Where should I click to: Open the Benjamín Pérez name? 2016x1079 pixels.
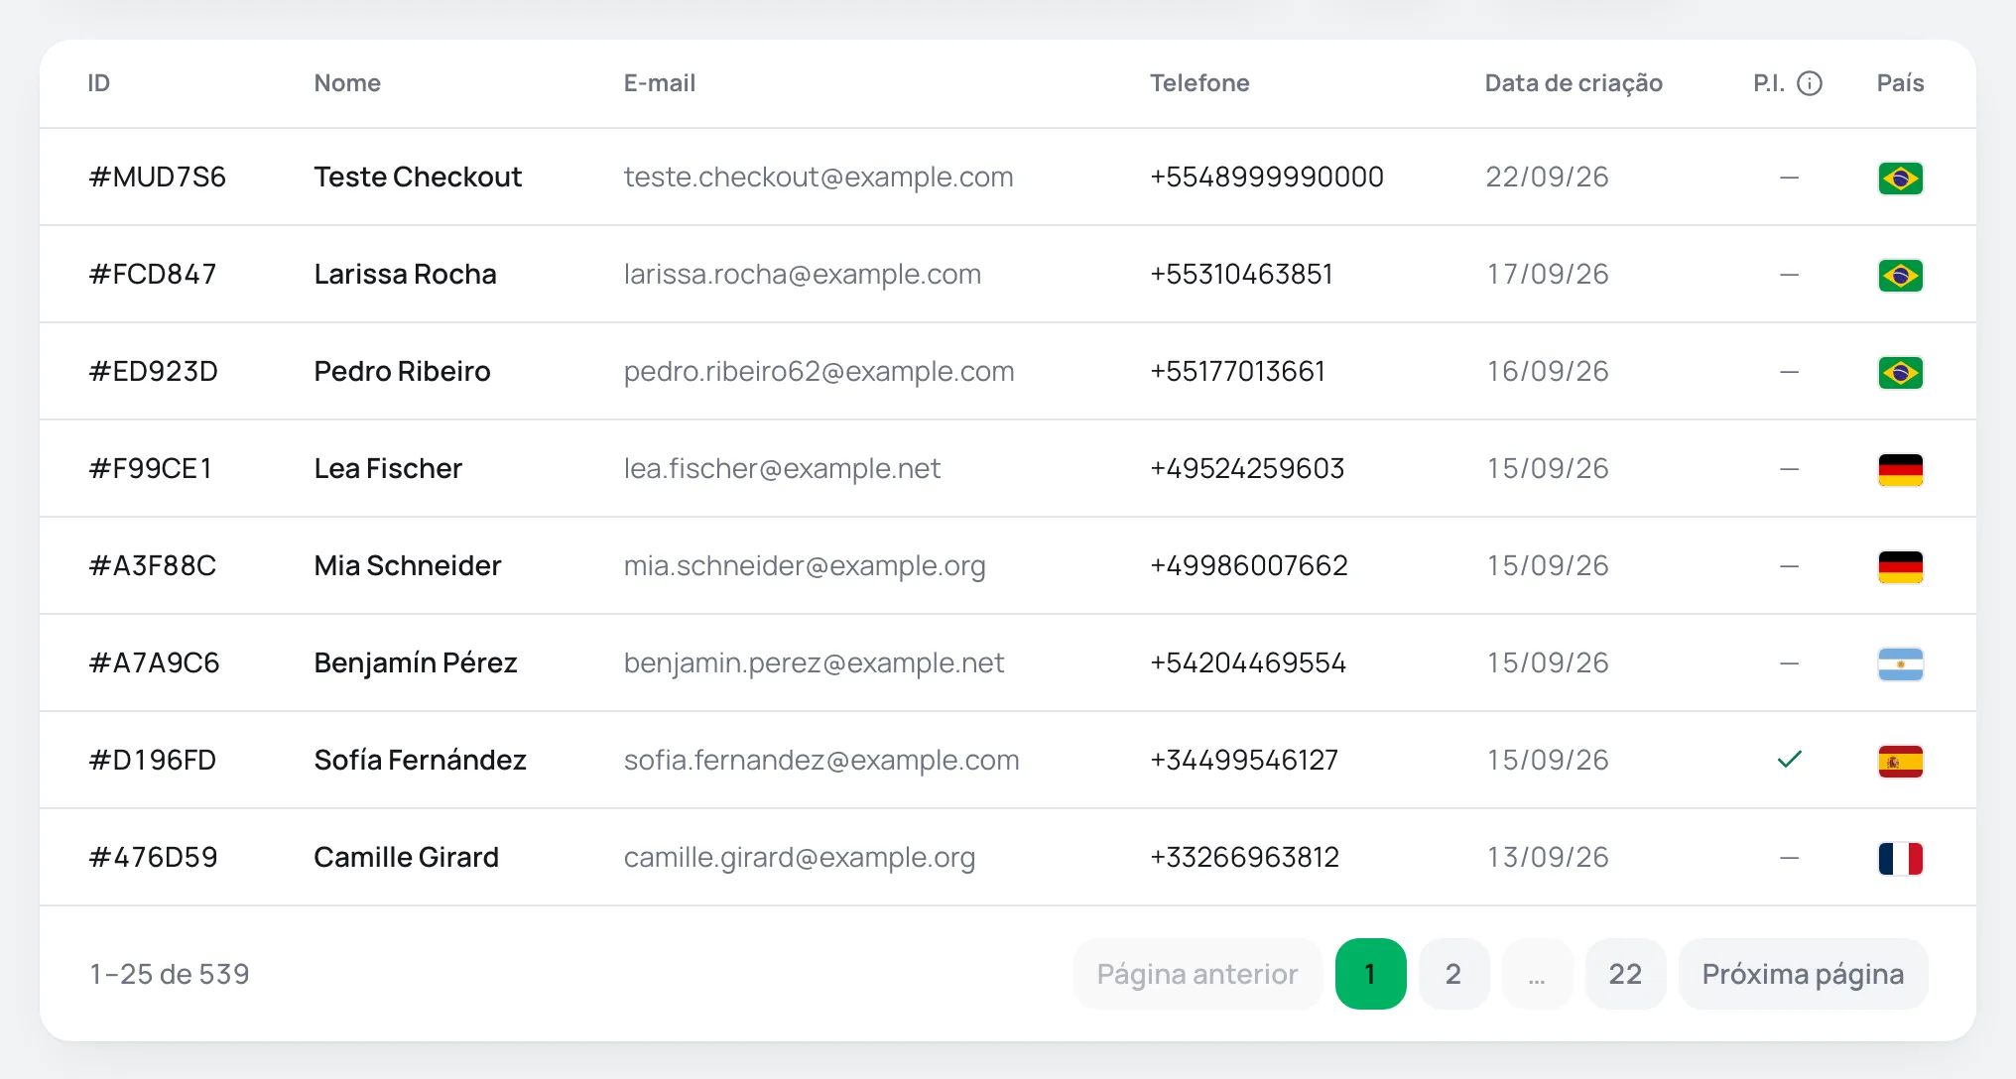coord(416,662)
